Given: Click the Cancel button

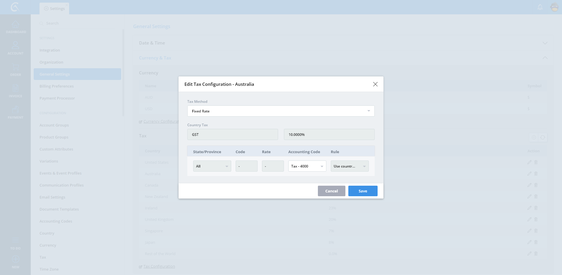Looking at the screenshot, I should pyautogui.click(x=331, y=191).
